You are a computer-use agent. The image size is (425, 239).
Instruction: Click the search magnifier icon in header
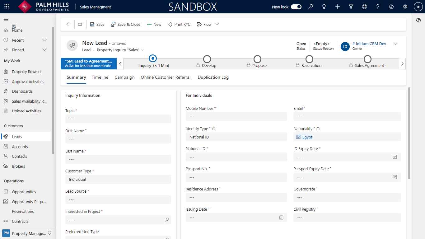tap(311, 7)
